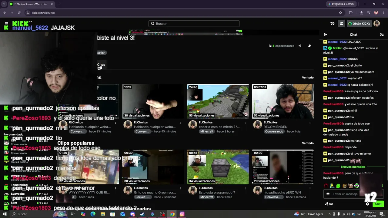Click the chat message input field
The image size is (388, 218).
[x=345, y=194]
